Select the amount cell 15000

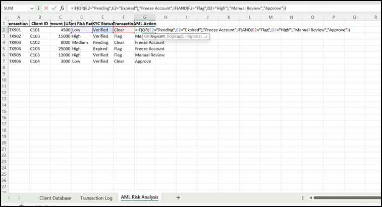click(x=61, y=36)
